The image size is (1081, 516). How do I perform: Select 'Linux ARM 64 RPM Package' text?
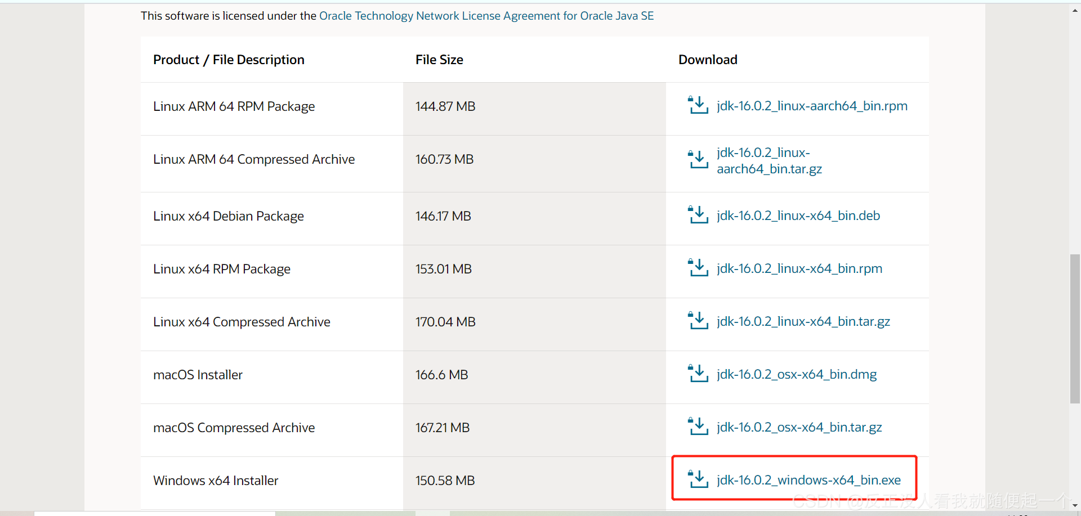tap(234, 106)
